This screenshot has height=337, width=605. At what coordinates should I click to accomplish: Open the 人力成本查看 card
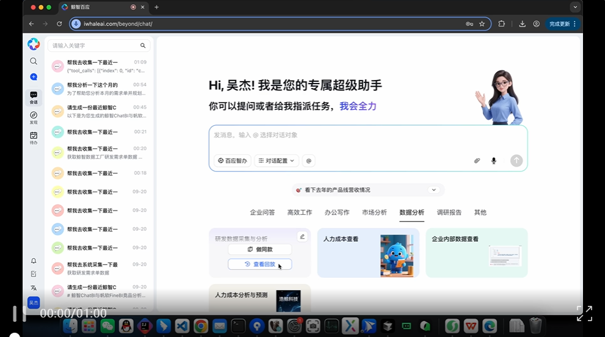click(368, 253)
